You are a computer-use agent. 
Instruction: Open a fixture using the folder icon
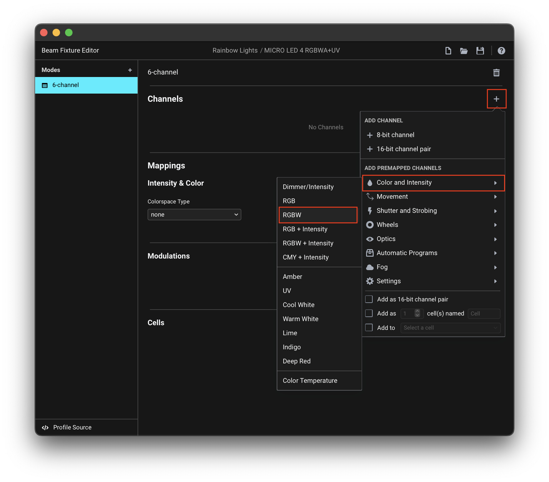coord(464,51)
